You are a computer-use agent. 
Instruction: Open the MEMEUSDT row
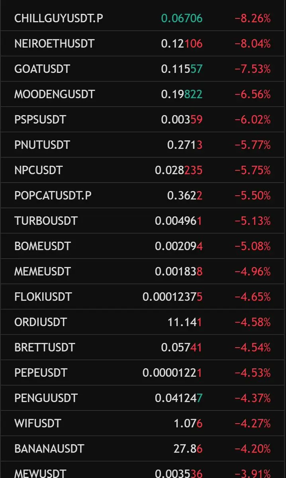[x=143, y=271]
